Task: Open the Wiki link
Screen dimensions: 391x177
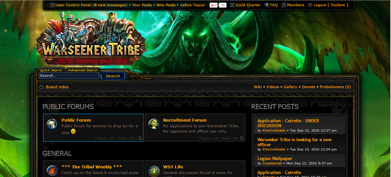Action: 258,87
